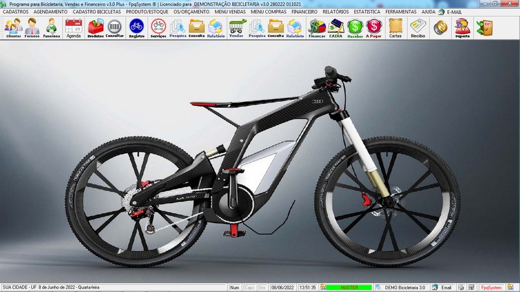The width and height of the screenshot is (520, 292).
Task: Click the Email status bar button
Action: point(443,287)
